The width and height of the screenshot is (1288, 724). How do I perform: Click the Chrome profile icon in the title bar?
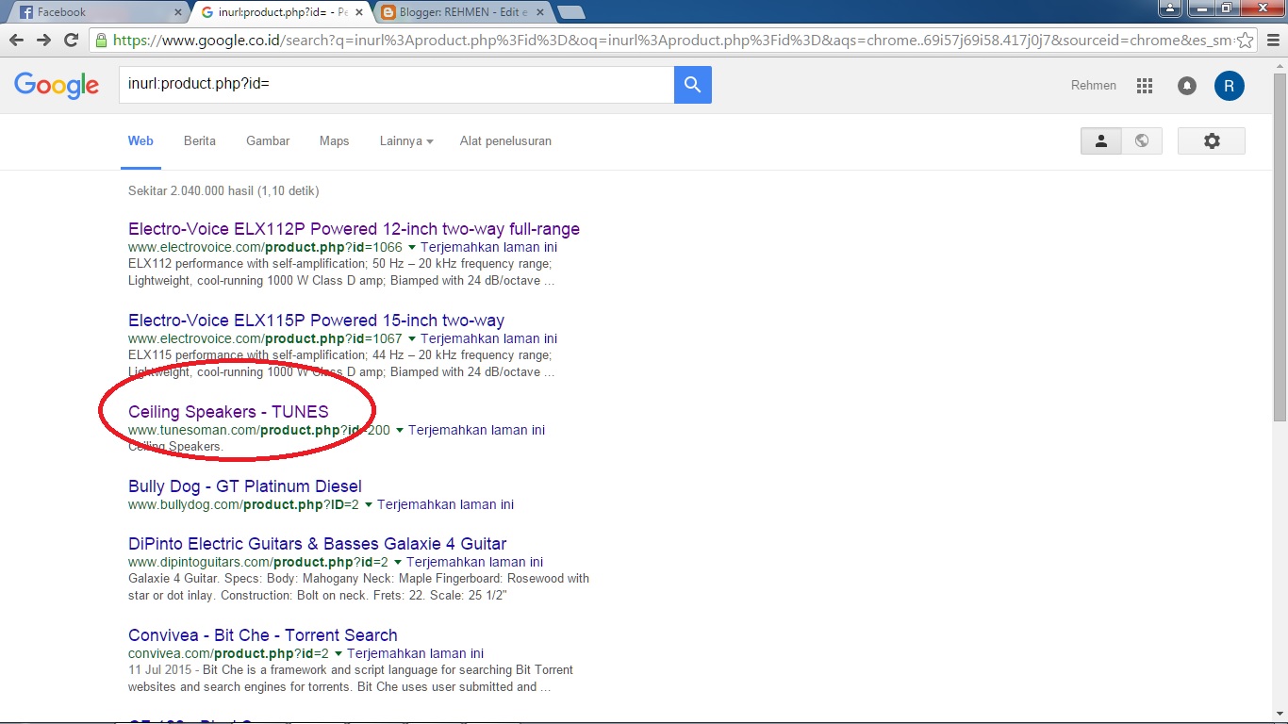click(x=1169, y=8)
